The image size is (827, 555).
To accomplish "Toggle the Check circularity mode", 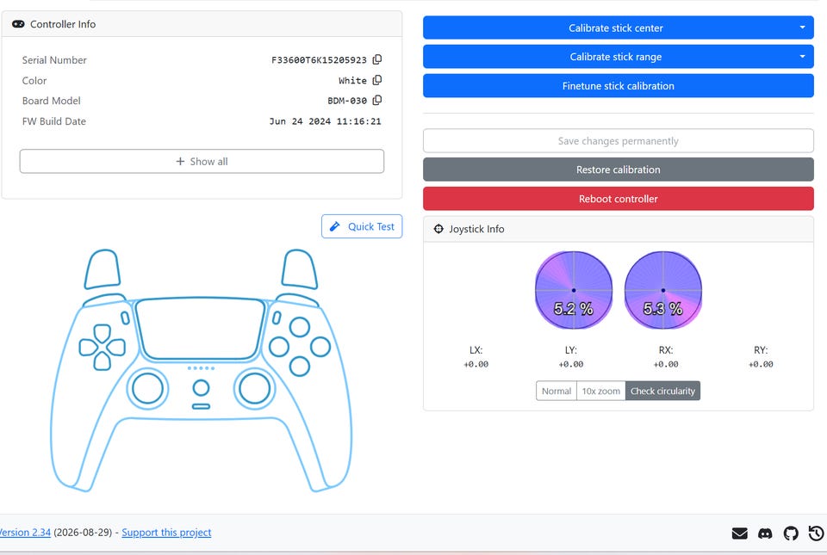I will point(662,391).
